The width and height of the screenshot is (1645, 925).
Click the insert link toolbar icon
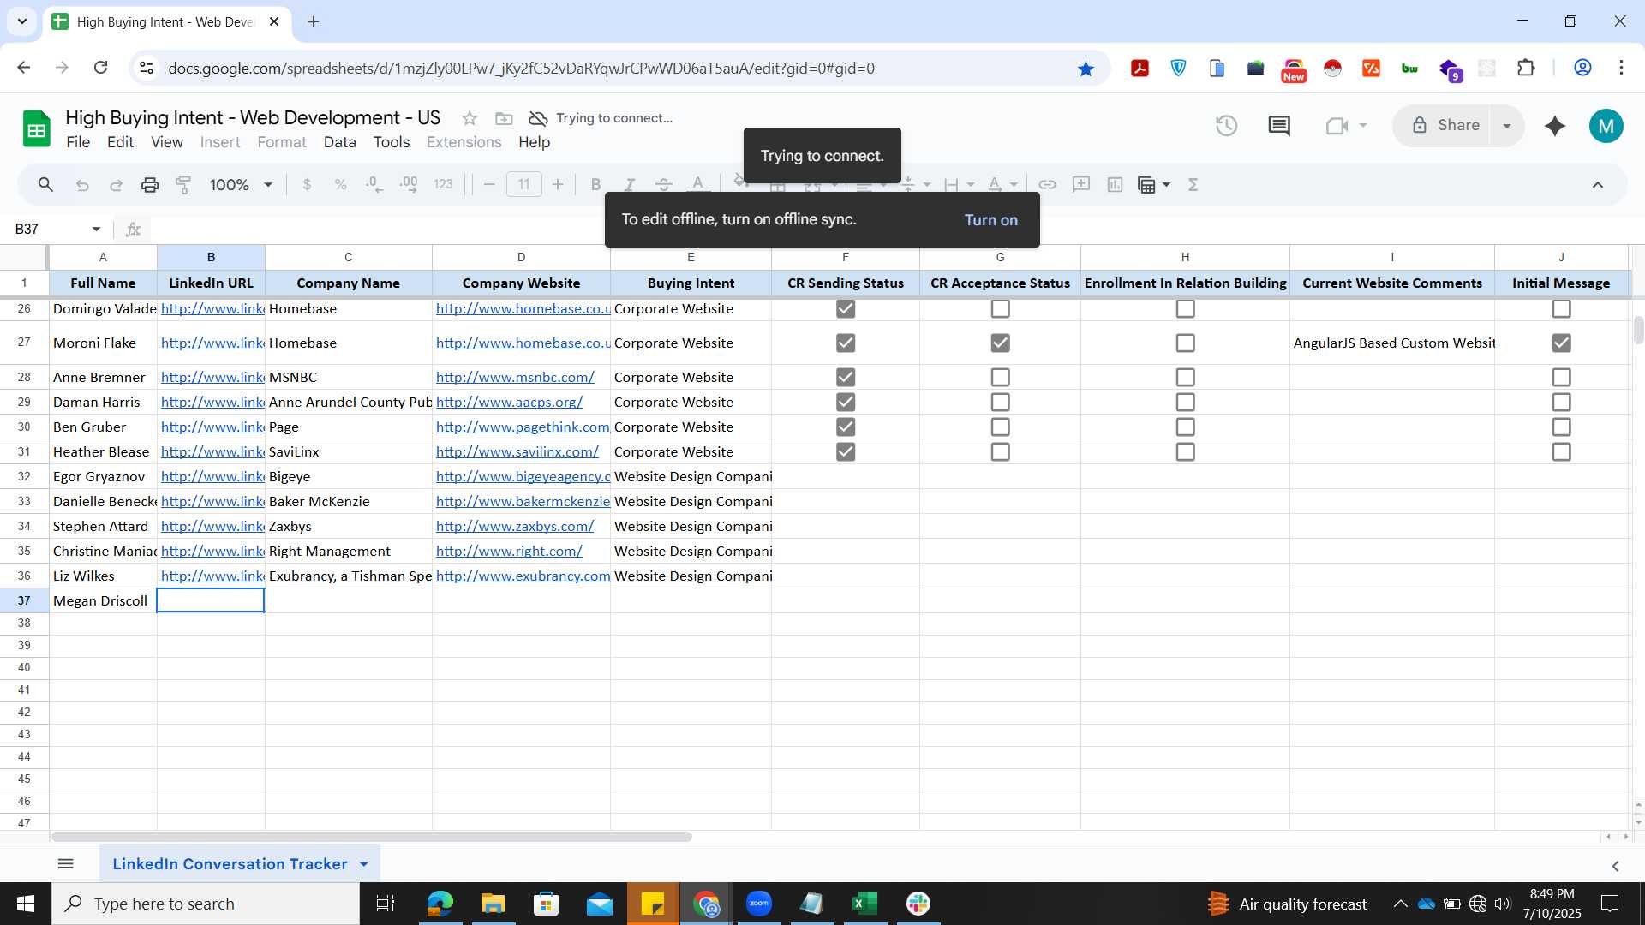1047,184
